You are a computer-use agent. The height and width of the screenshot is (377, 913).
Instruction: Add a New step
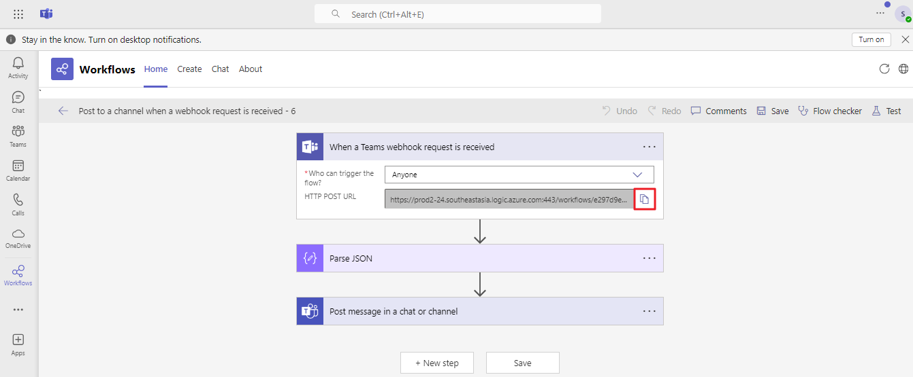(437, 363)
